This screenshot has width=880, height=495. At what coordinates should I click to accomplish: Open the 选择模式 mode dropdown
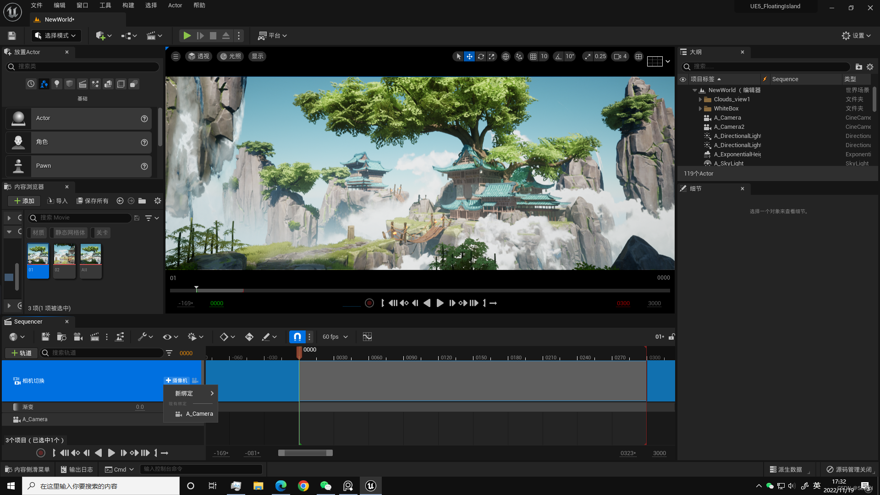click(56, 36)
